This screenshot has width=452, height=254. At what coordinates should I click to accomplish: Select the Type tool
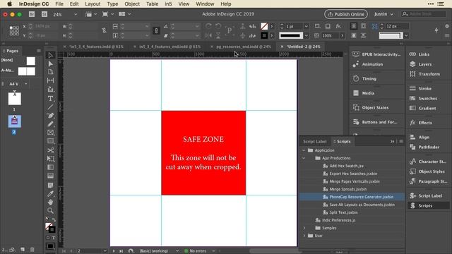tap(50, 99)
